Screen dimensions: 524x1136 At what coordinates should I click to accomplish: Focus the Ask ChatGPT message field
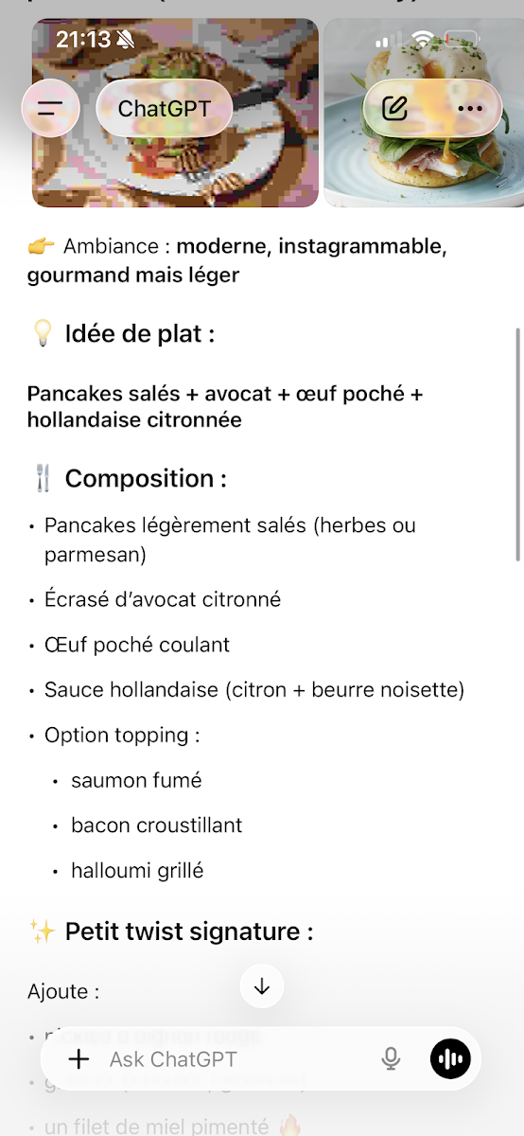click(236, 1059)
